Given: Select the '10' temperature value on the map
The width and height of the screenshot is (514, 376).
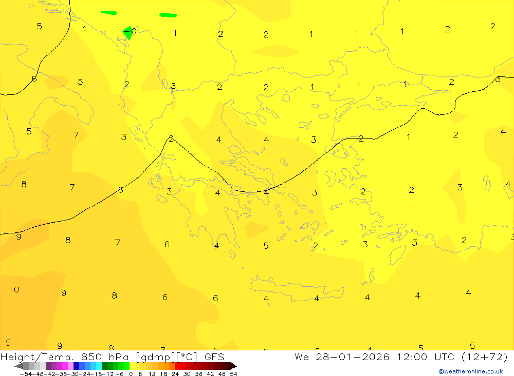Looking at the screenshot, I should (14, 290).
